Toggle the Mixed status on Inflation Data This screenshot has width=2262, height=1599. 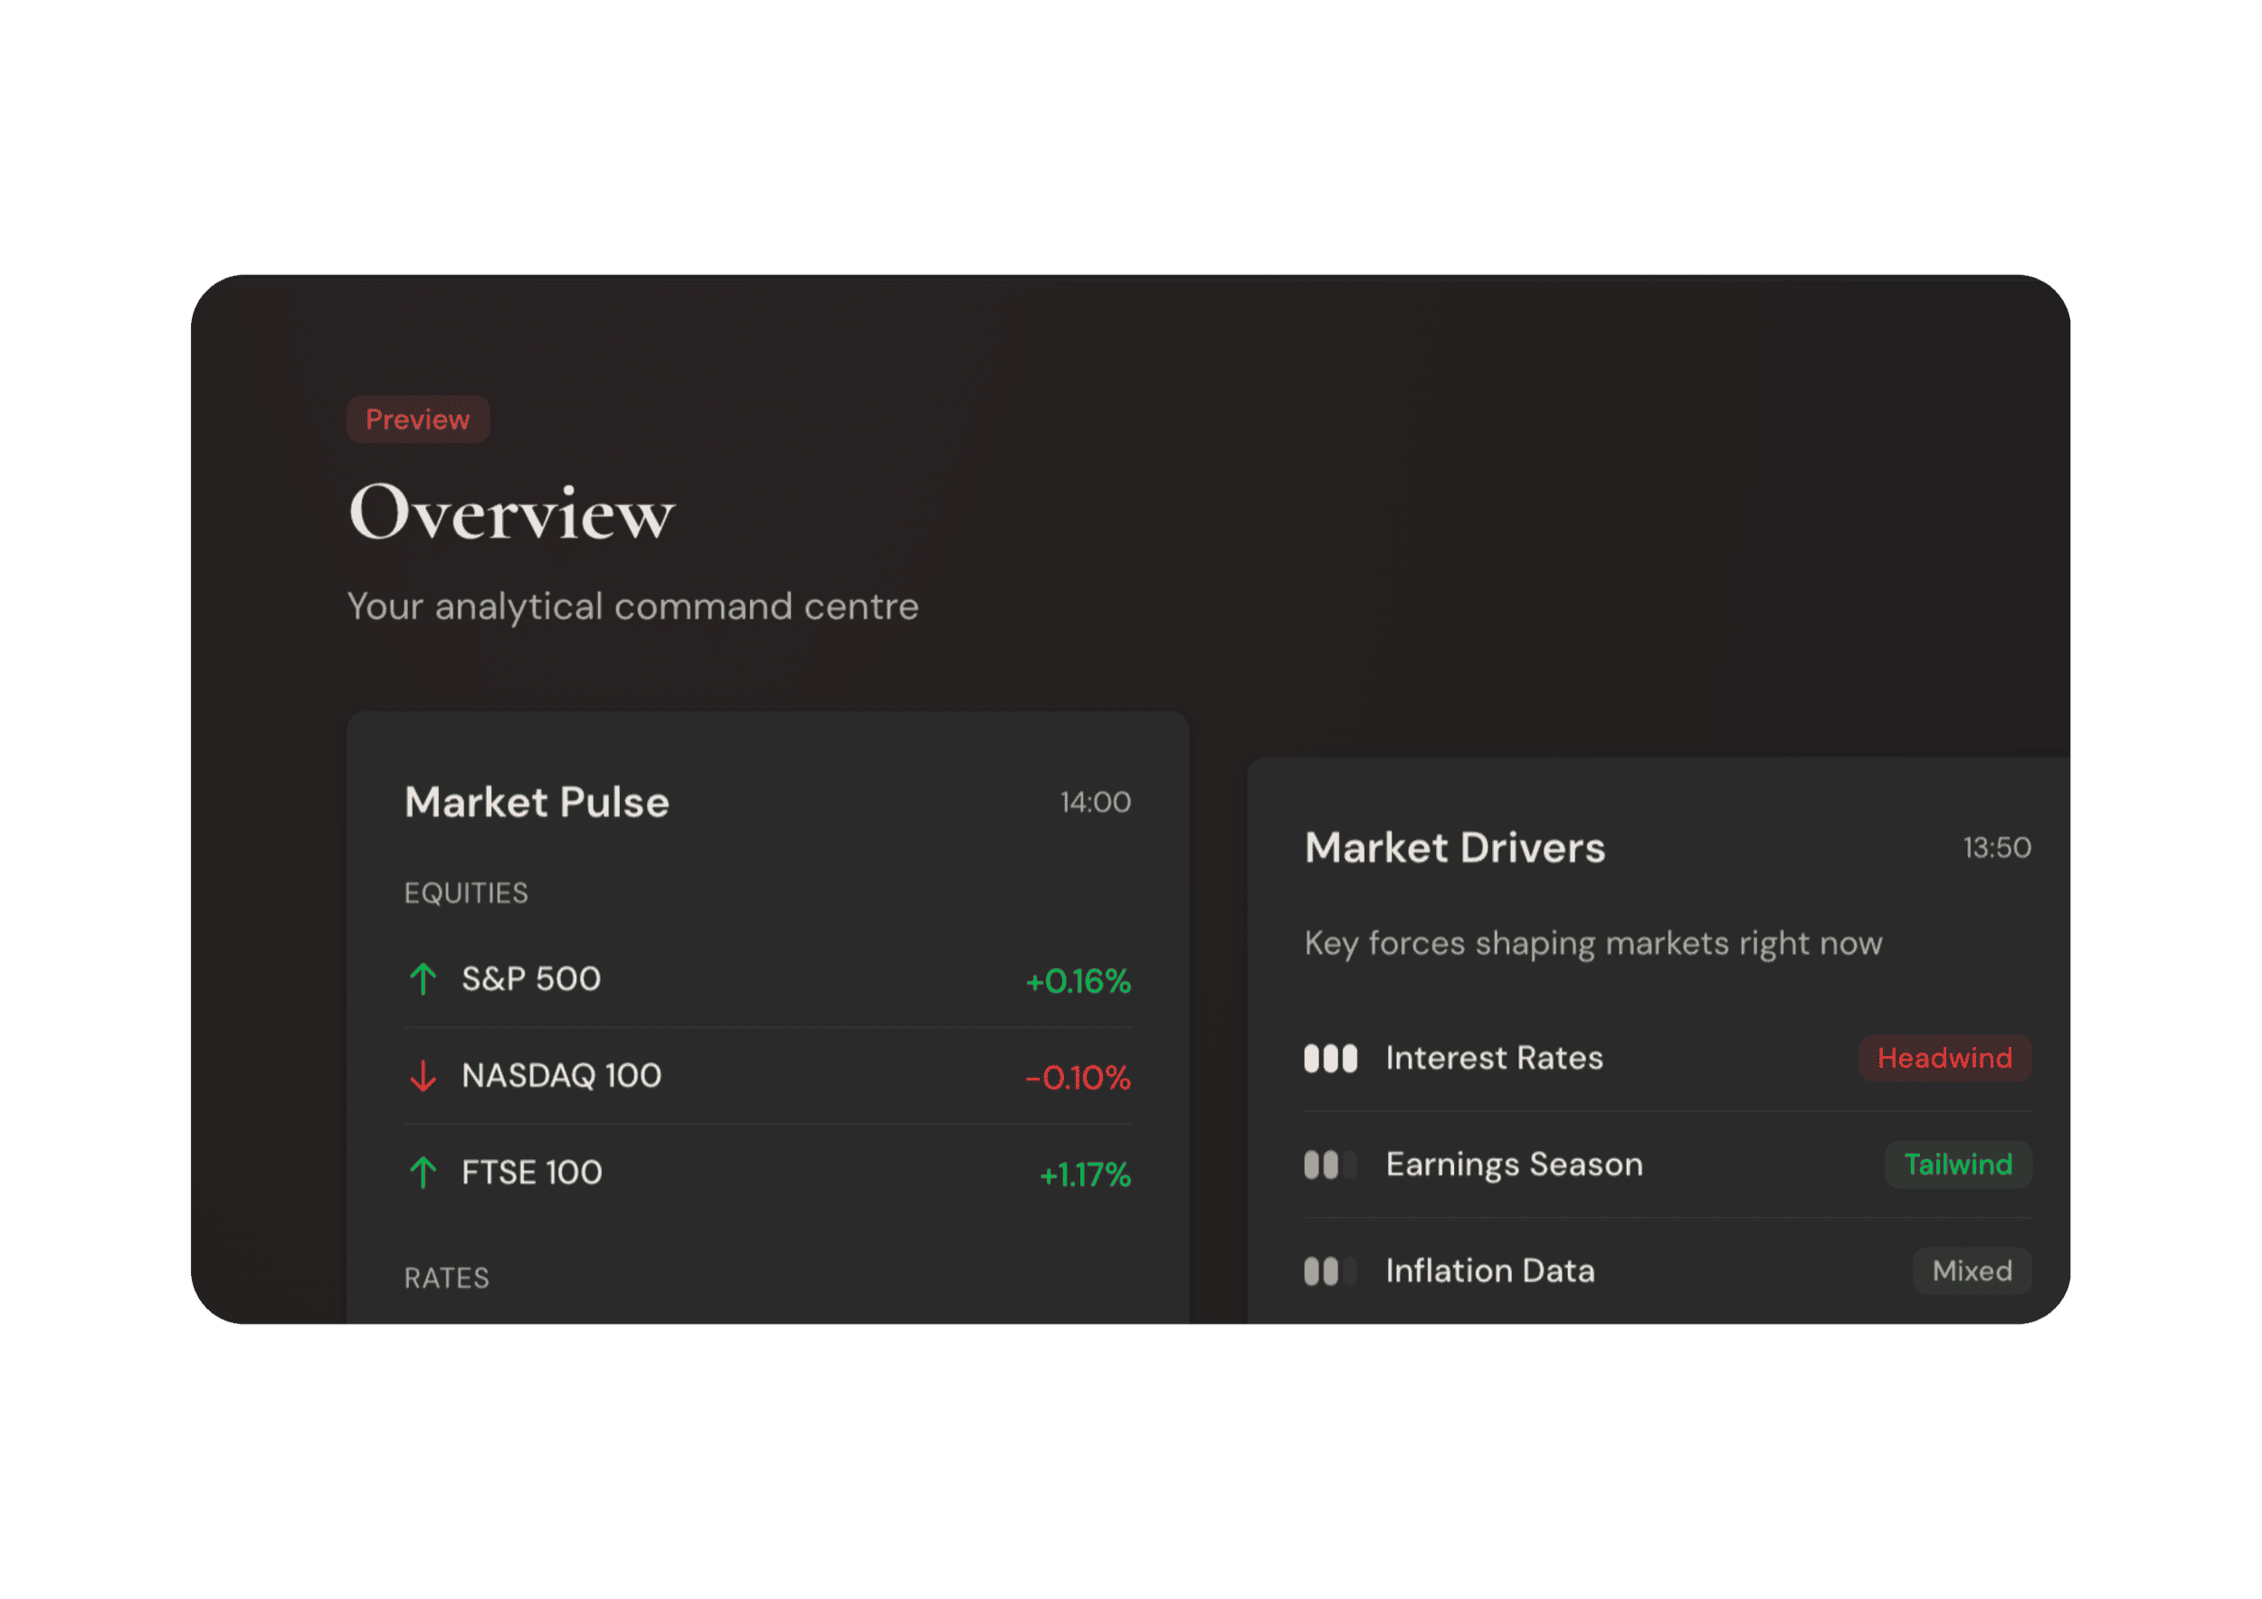pyautogui.click(x=1971, y=1271)
